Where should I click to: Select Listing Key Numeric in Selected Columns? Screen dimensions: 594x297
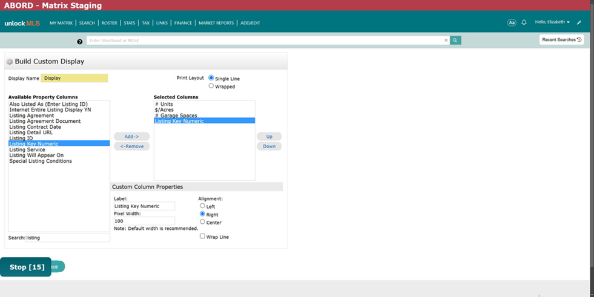click(x=205, y=121)
